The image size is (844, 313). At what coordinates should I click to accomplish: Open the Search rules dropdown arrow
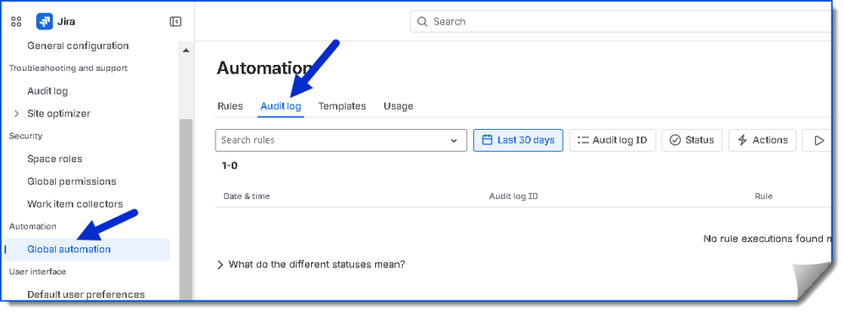point(454,140)
